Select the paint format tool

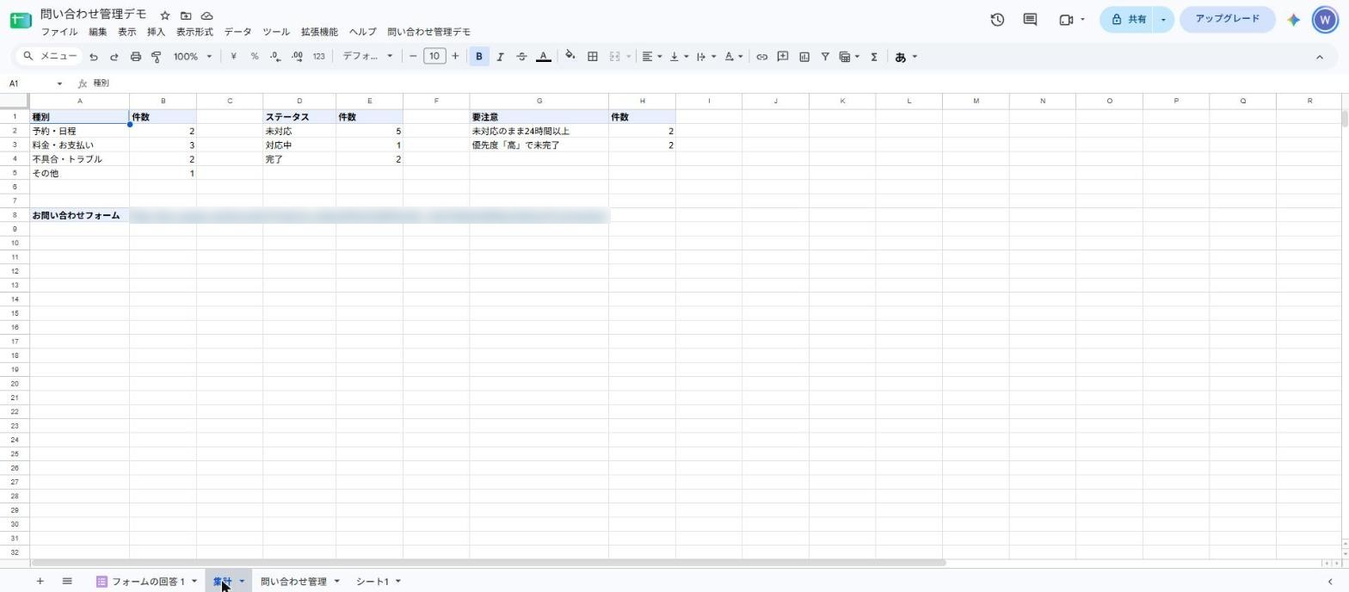[x=157, y=57]
